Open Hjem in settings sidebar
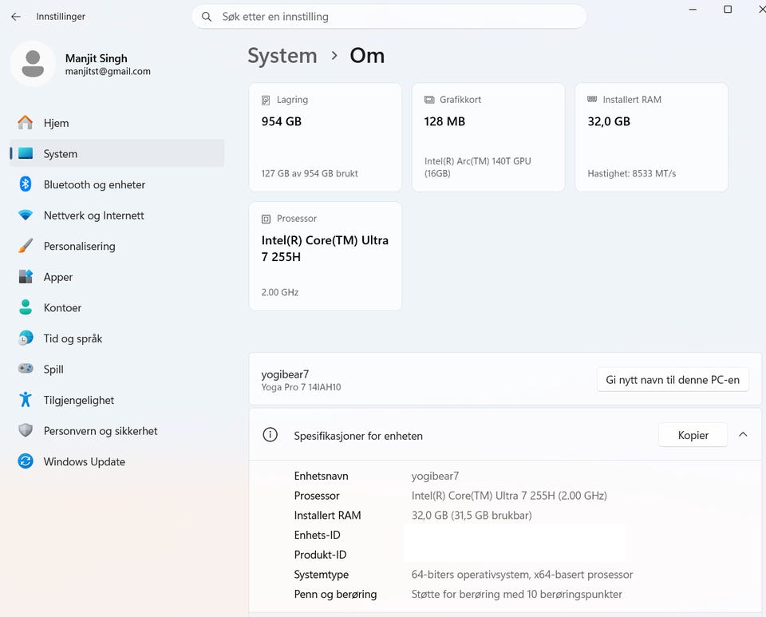This screenshot has height=617, width=766. pos(117,123)
